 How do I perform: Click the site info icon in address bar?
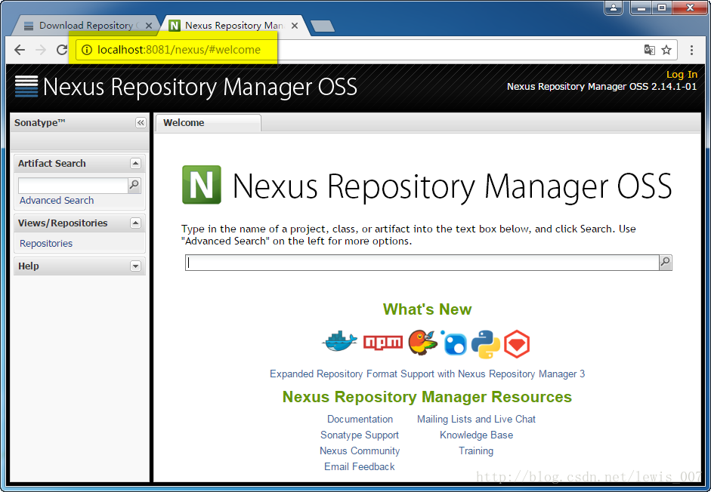click(x=86, y=49)
